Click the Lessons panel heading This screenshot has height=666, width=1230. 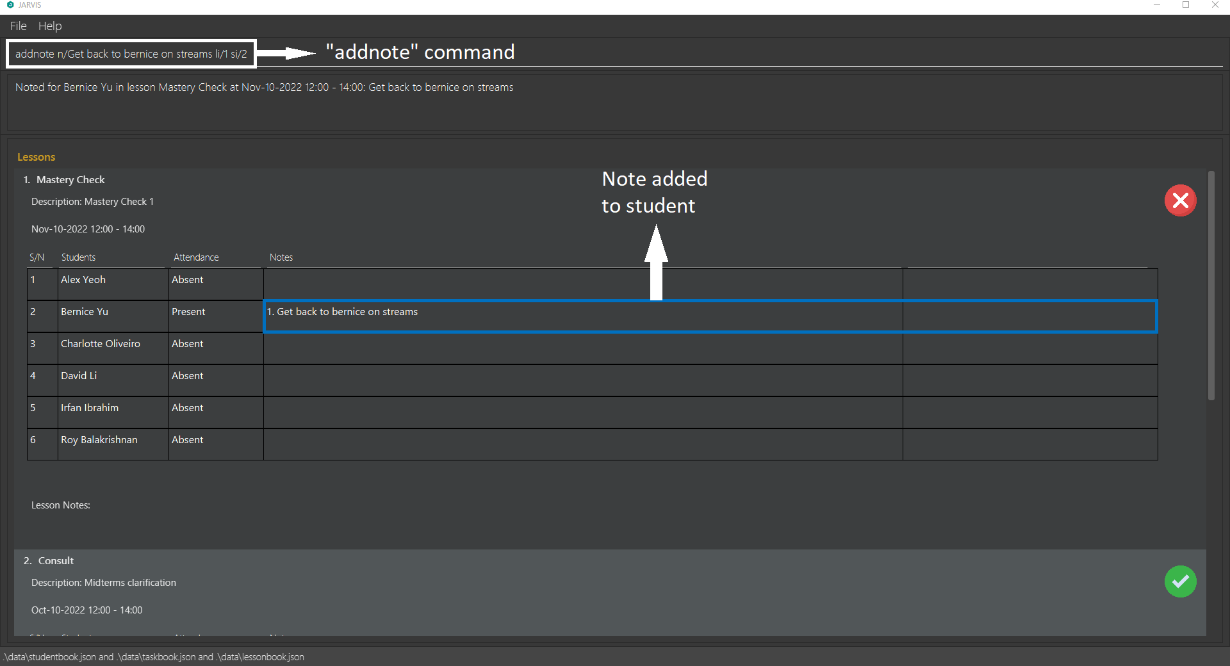tap(37, 157)
